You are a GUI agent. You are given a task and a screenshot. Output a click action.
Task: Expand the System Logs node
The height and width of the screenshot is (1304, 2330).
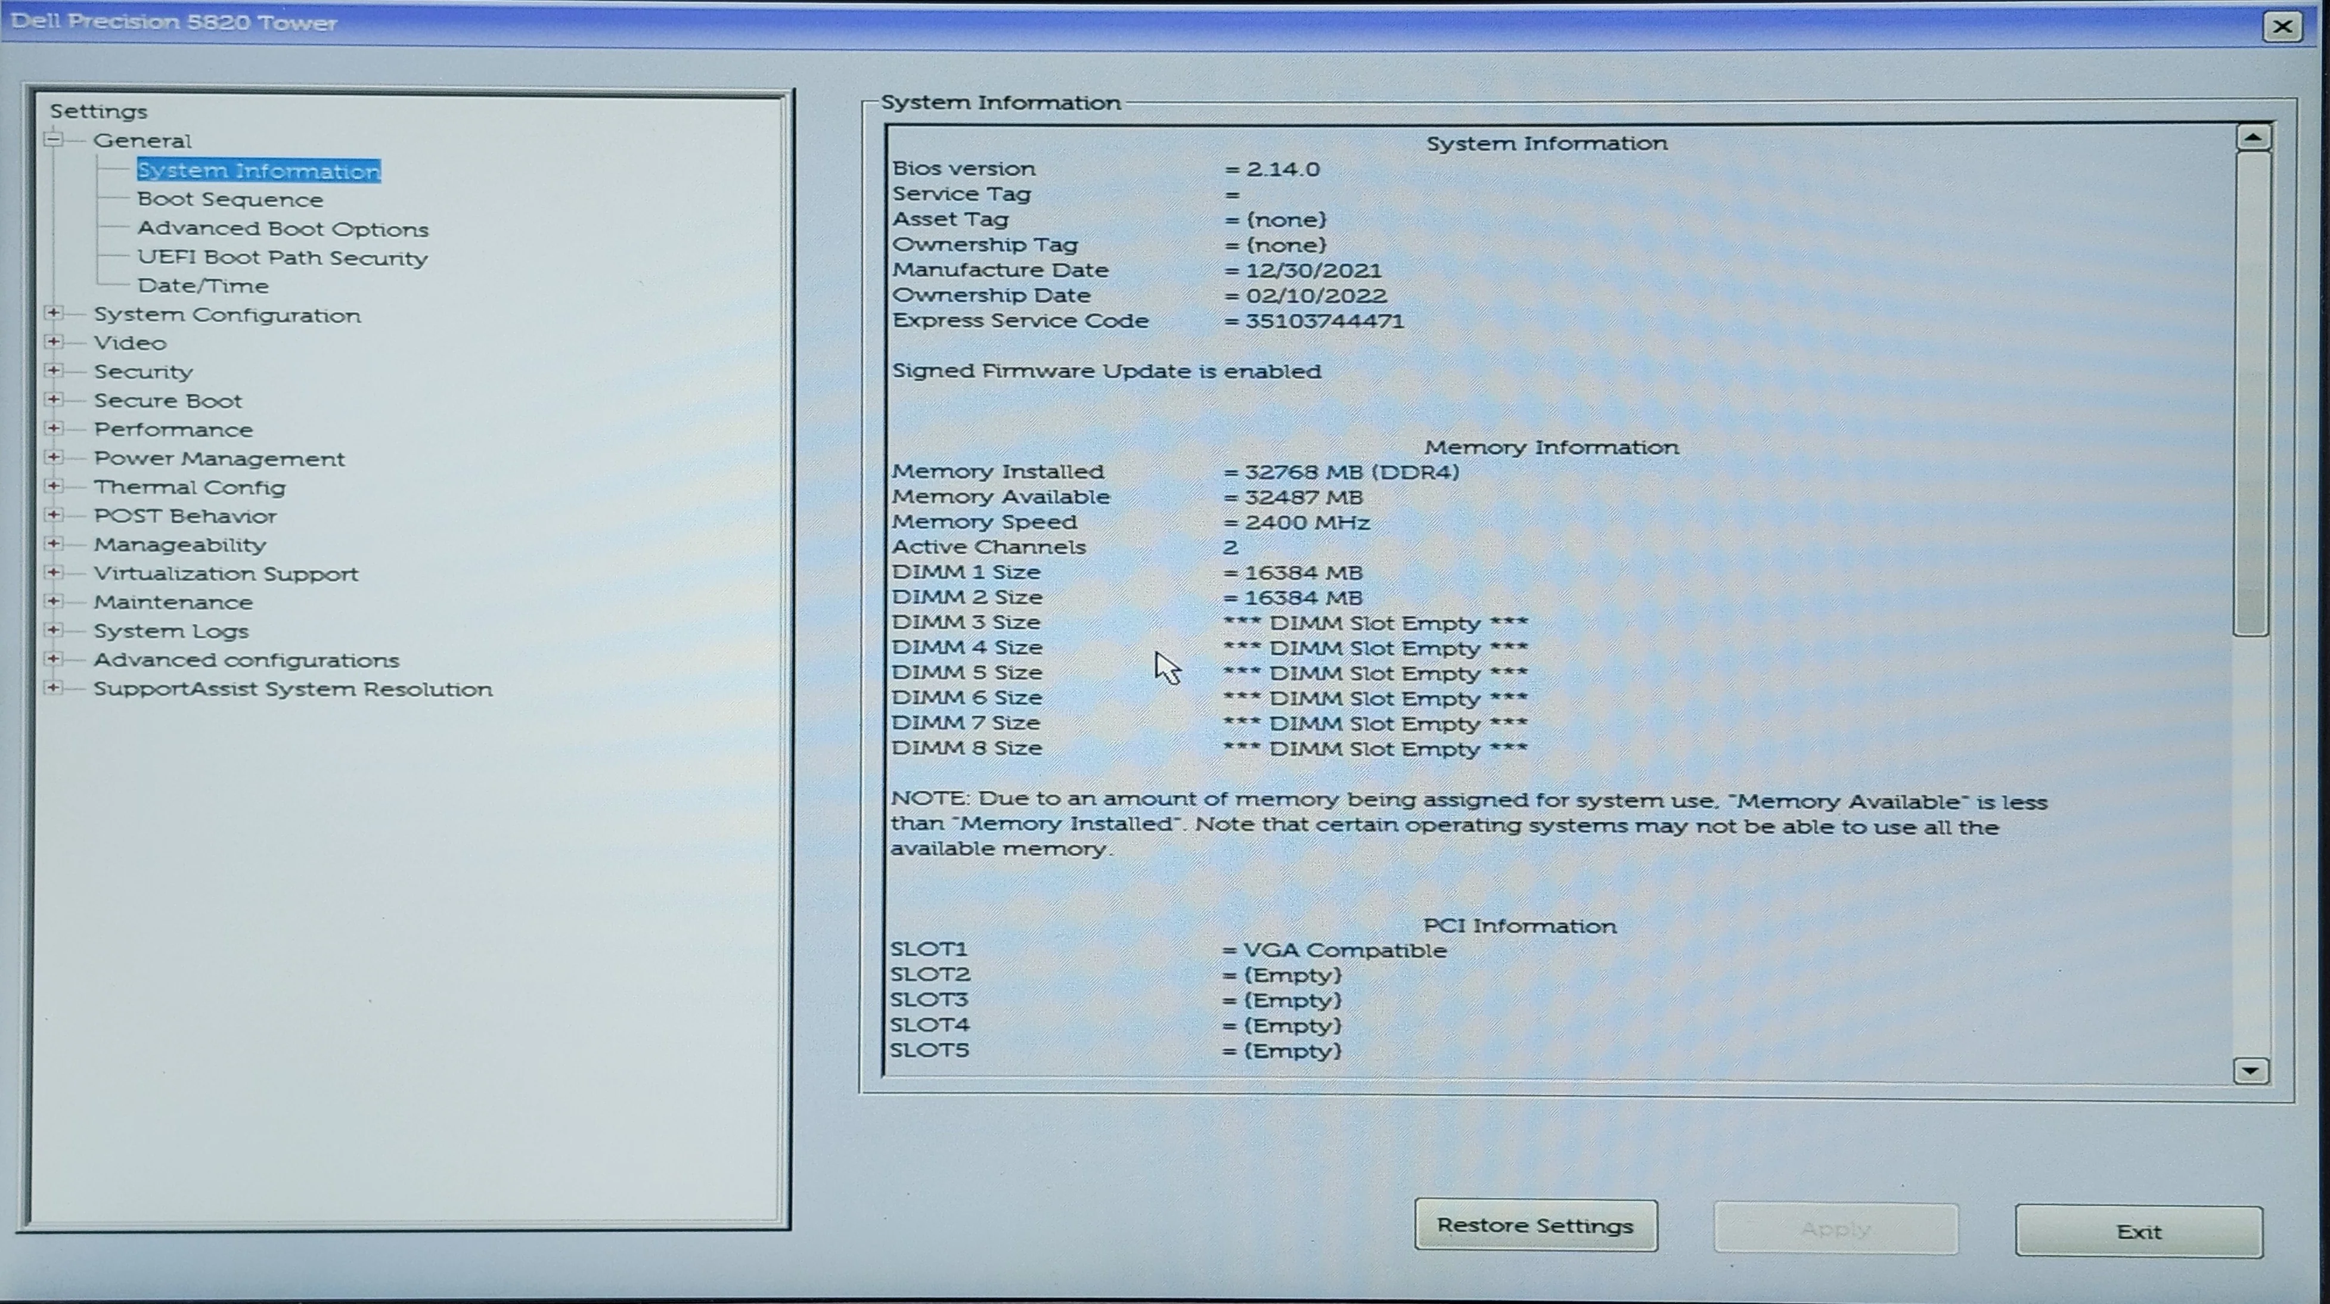point(54,629)
